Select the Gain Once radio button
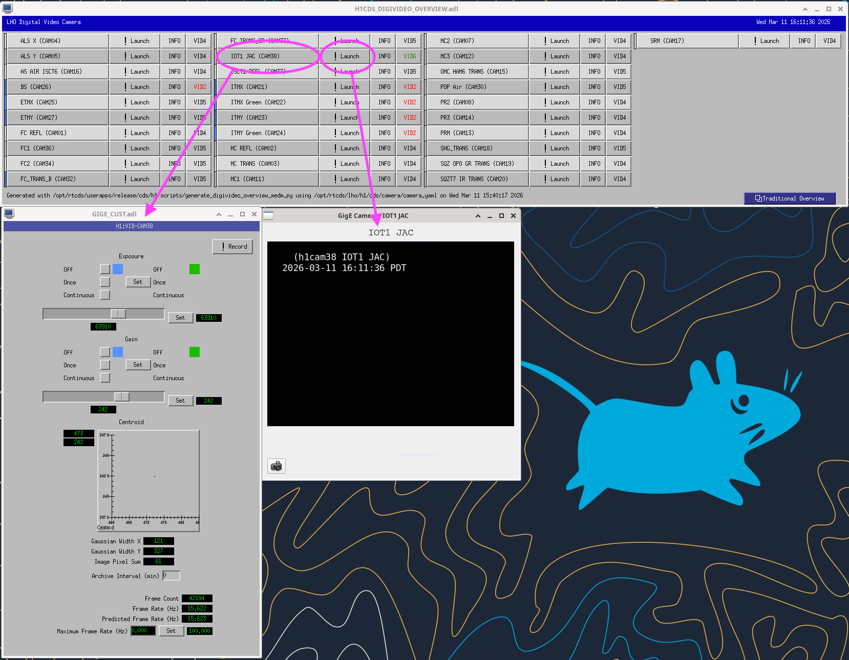This screenshot has height=660, width=849. tap(105, 365)
